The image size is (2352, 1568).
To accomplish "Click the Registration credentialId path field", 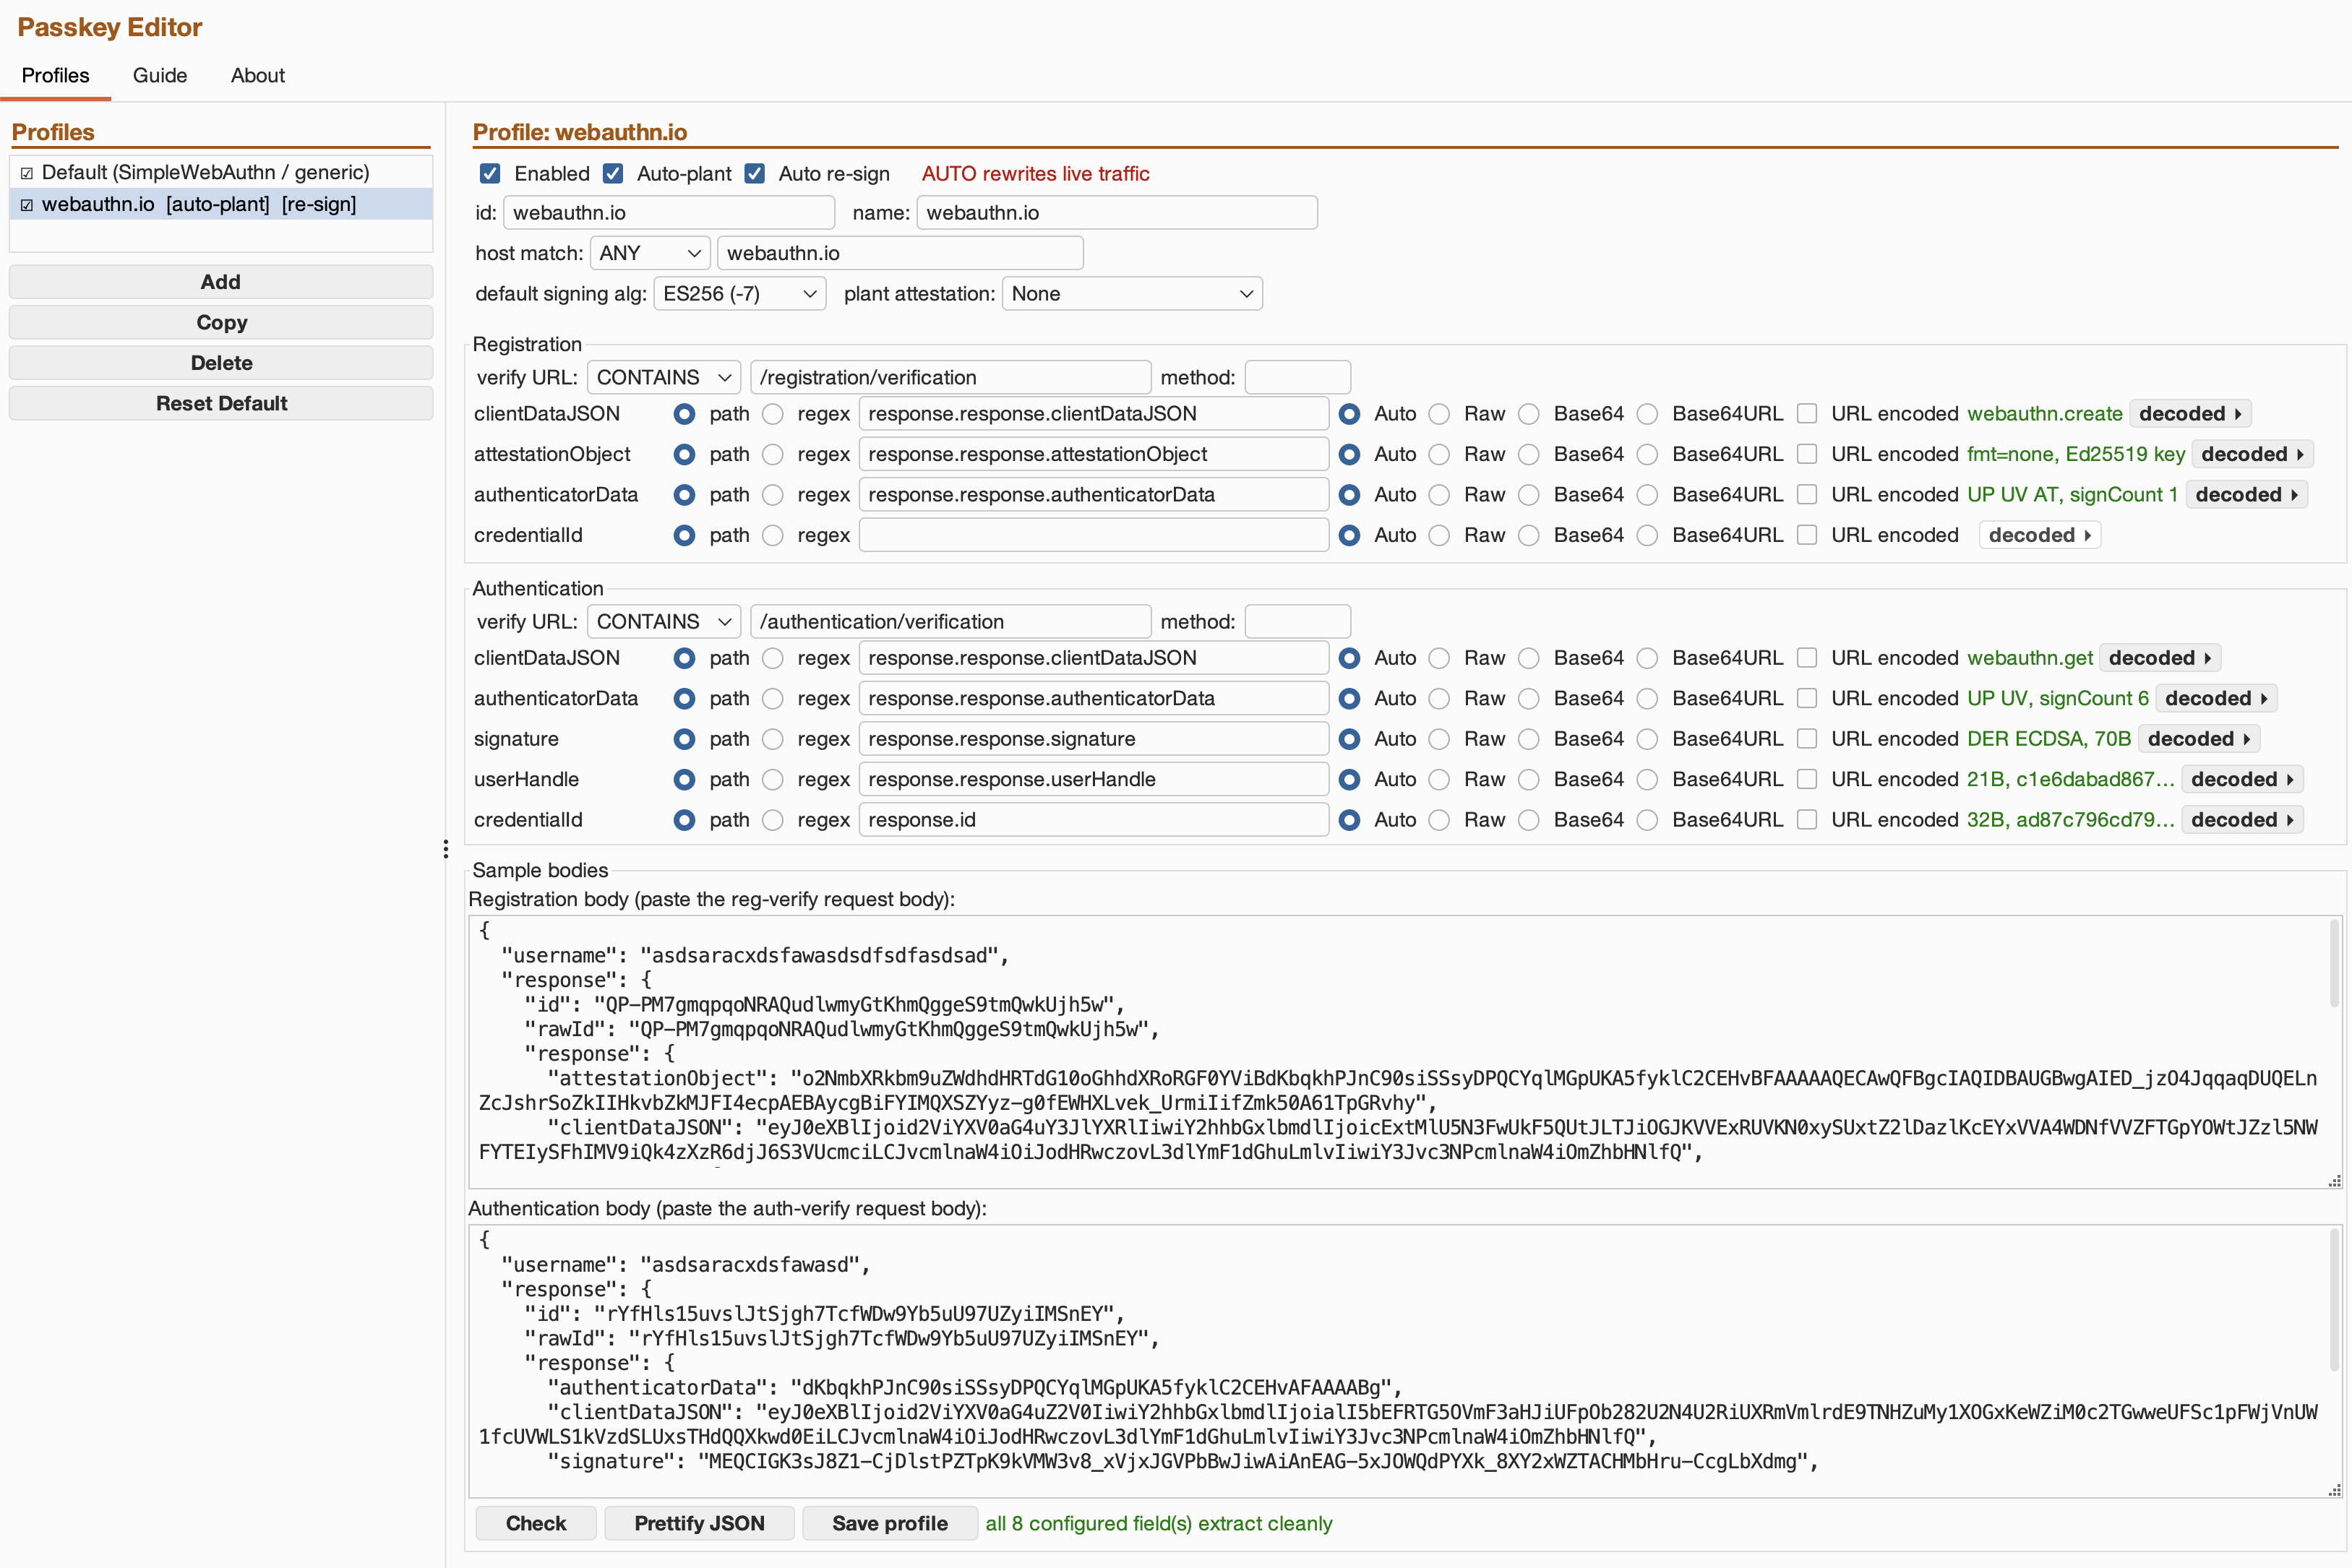I will click(x=1093, y=535).
